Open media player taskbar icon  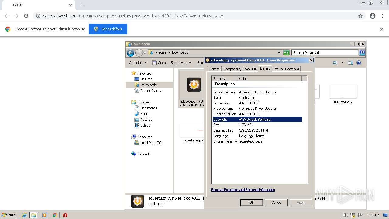point(45,215)
